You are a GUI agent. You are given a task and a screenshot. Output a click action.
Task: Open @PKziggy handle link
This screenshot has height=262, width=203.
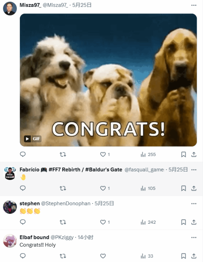click(x=62, y=237)
